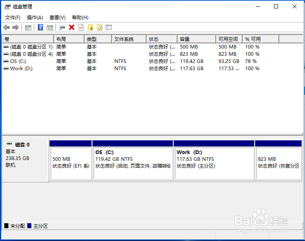This screenshot has width=305, height=241.
Task: Click NTFS cell in the Work (D:) row
Action: [120, 69]
